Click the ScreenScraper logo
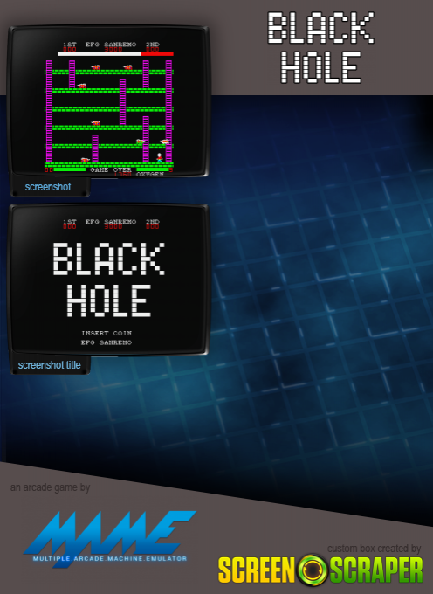 320,570
